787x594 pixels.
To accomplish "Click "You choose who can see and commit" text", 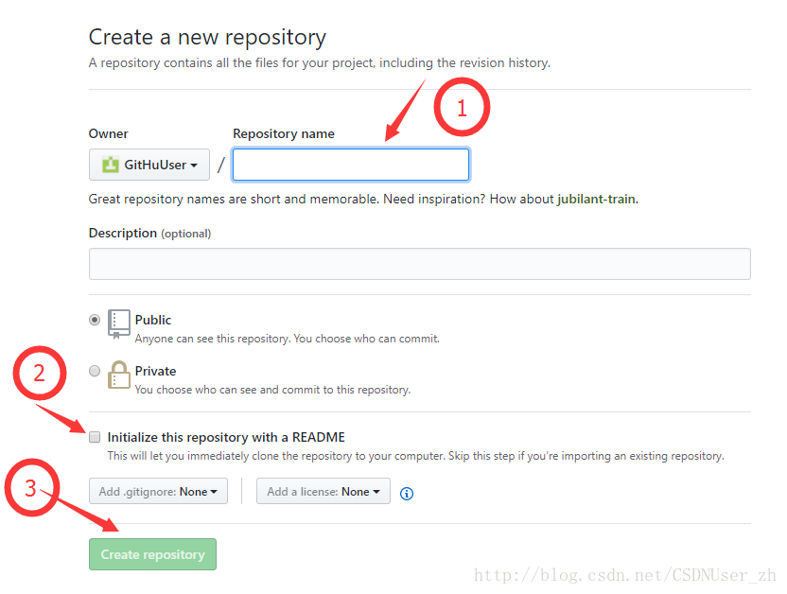I will click(x=272, y=390).
